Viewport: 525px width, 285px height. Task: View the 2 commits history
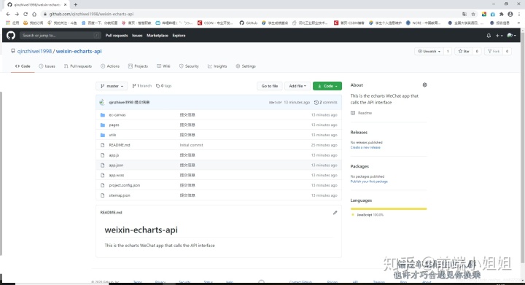pyautogui.click(x=326, y=102)
